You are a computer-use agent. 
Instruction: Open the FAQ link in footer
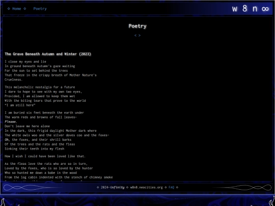pyautogui.click(x=171, y=187)
